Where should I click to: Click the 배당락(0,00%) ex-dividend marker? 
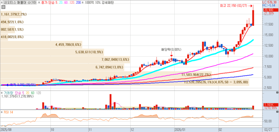(x=171, y=49)
